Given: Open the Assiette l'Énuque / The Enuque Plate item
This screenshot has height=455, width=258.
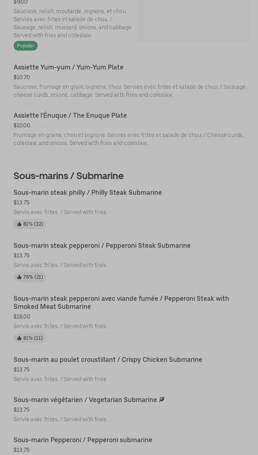Looking at the screenshot, I should click(70, 115).
